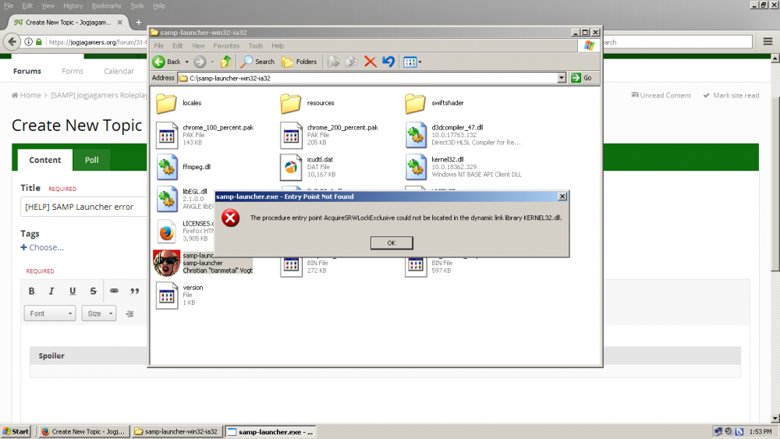The height and width of the screenshot is (439, 780).
Task: Click the Go button in Address bar
Action: (582, 78)
